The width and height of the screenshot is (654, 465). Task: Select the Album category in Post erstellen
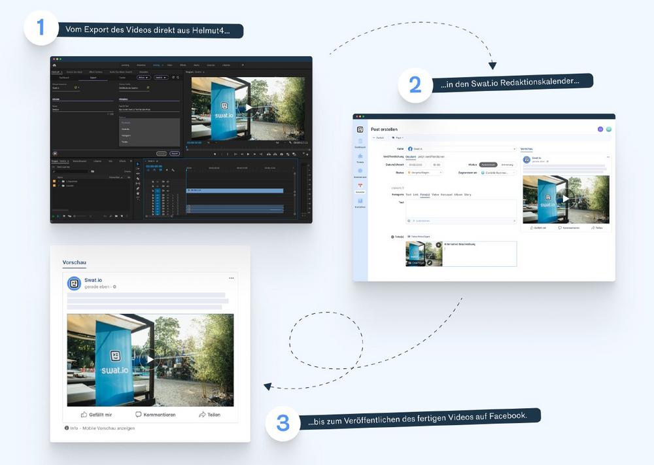[x=458, y=195]
